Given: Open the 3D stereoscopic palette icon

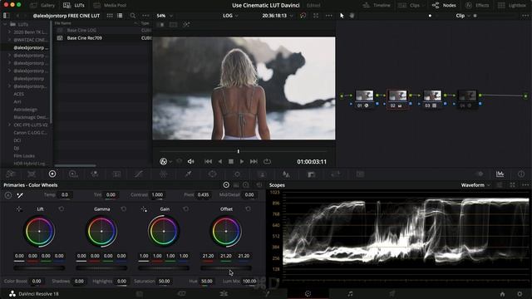Looking at the screenshot, I should point(360,174).
